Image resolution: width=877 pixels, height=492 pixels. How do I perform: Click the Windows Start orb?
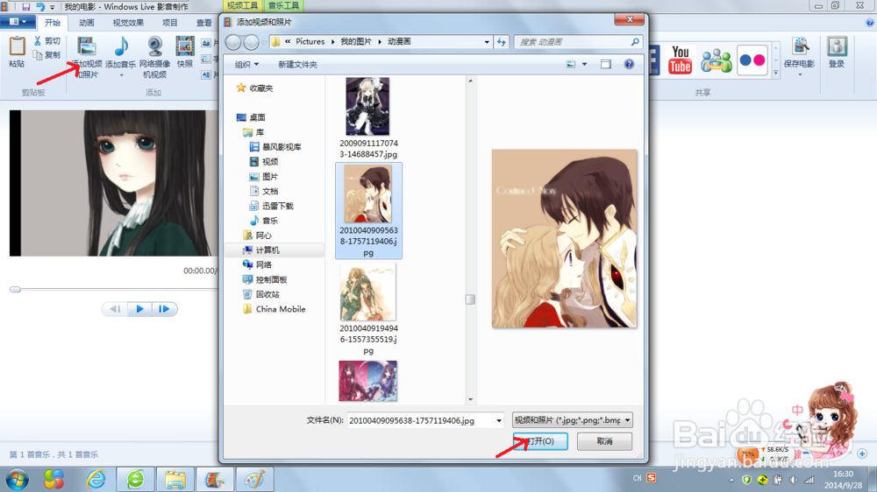18,479
